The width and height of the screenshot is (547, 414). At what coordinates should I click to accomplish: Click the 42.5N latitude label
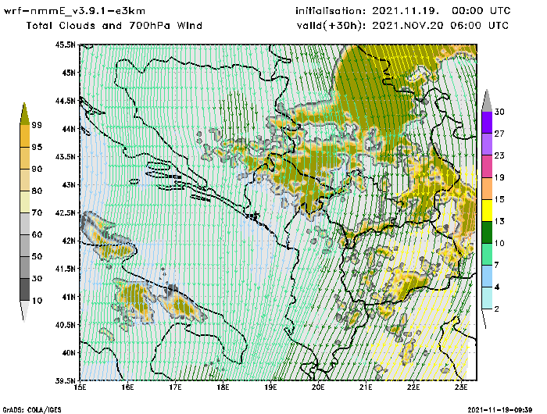point(65,212)
